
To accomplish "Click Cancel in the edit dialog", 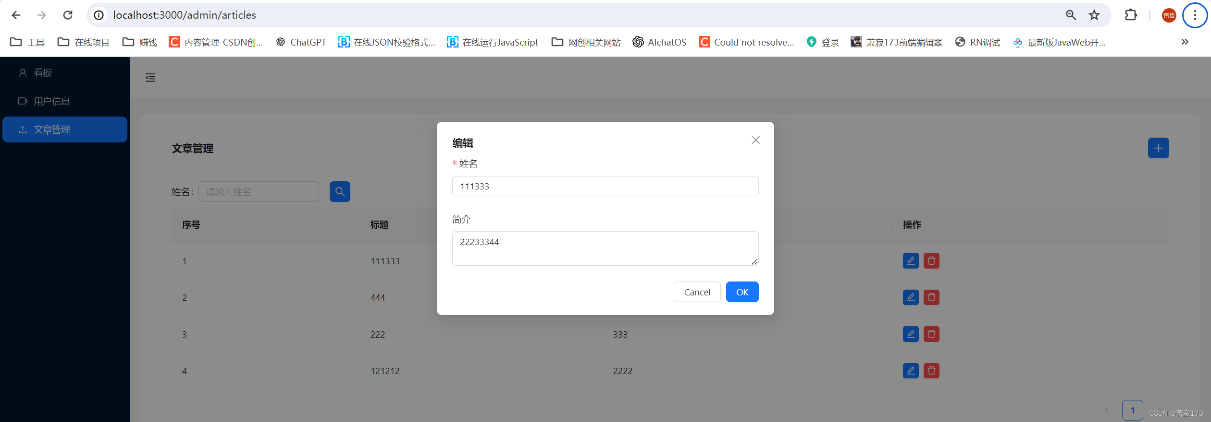I will coord(697,292).
